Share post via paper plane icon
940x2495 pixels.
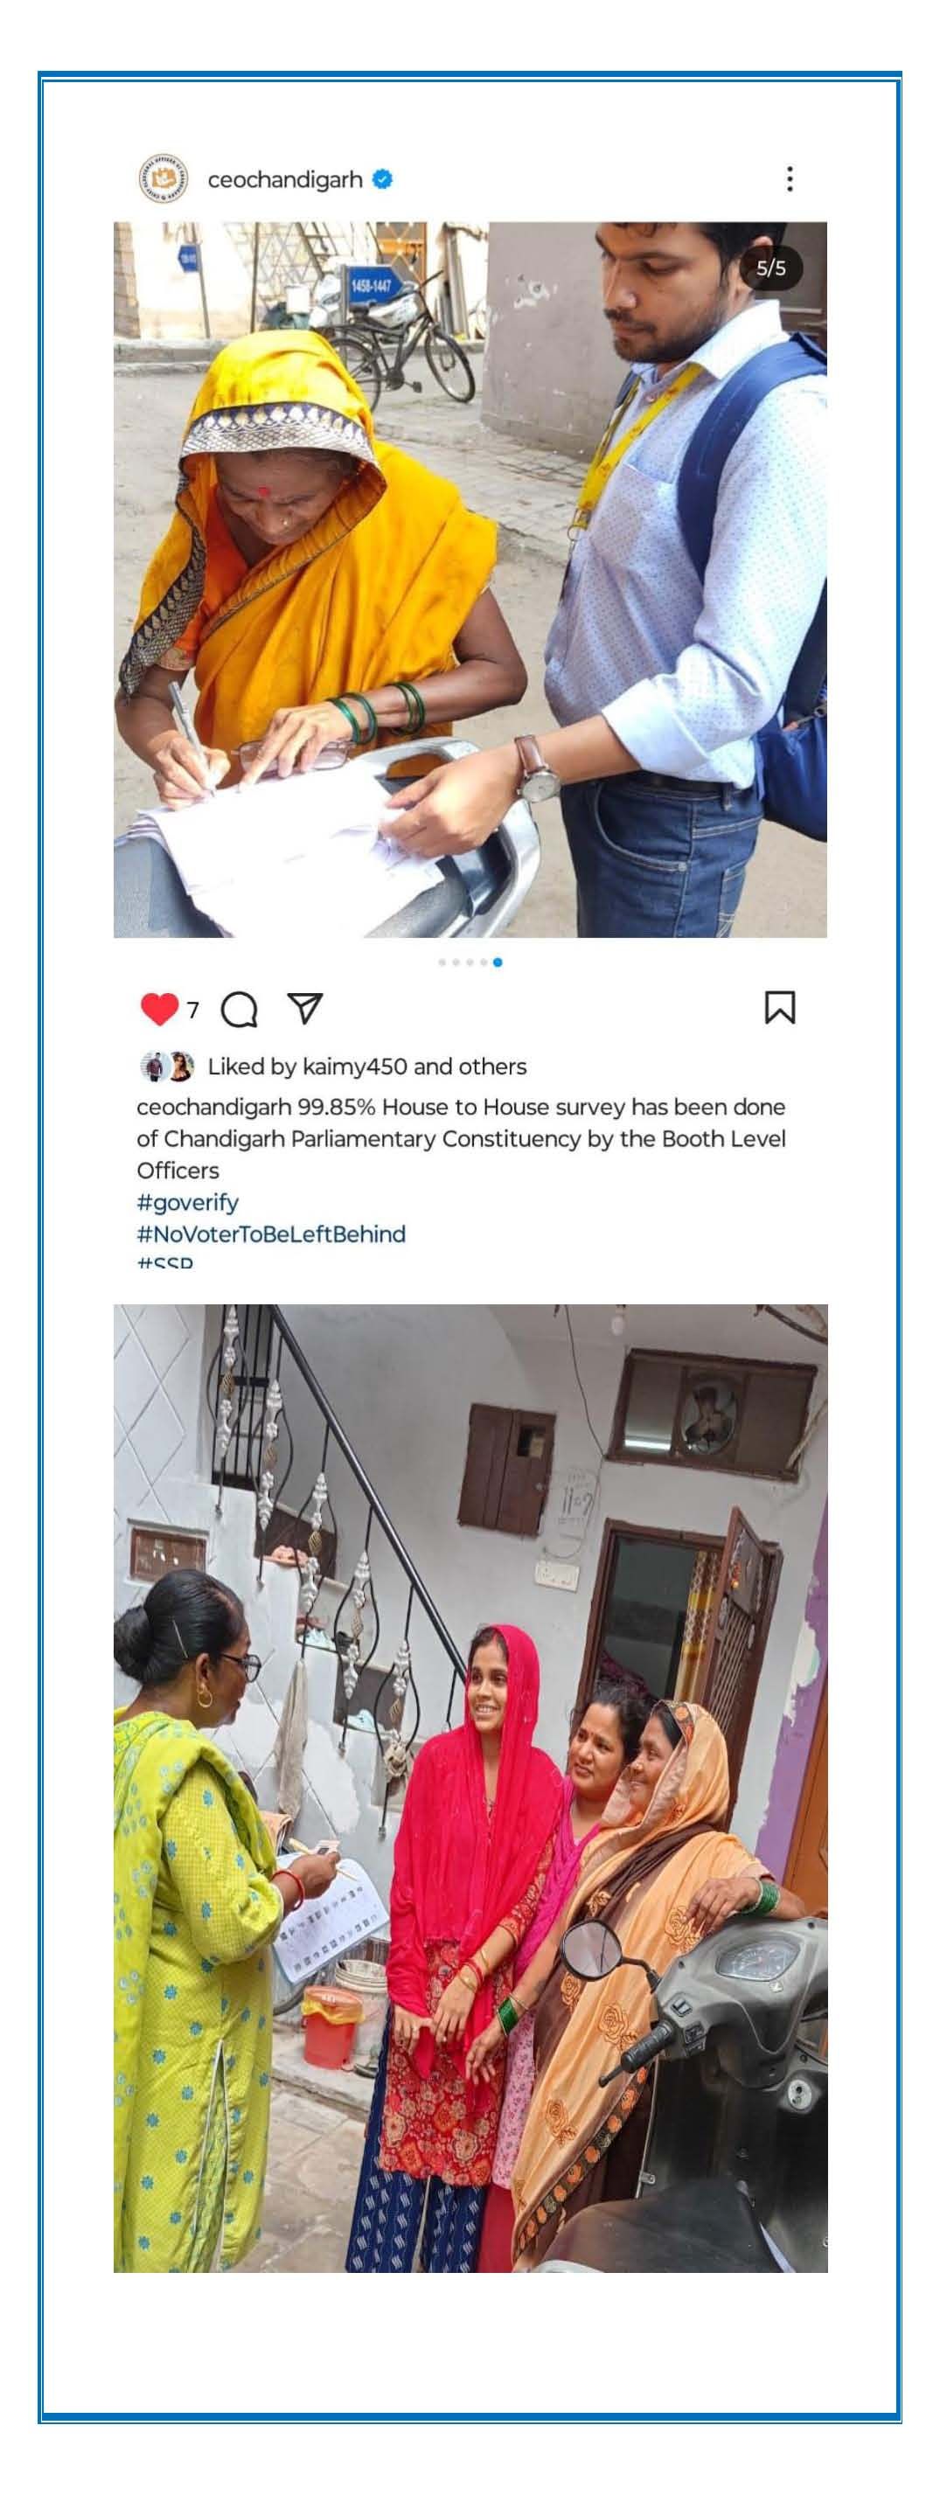[305, 1008]
